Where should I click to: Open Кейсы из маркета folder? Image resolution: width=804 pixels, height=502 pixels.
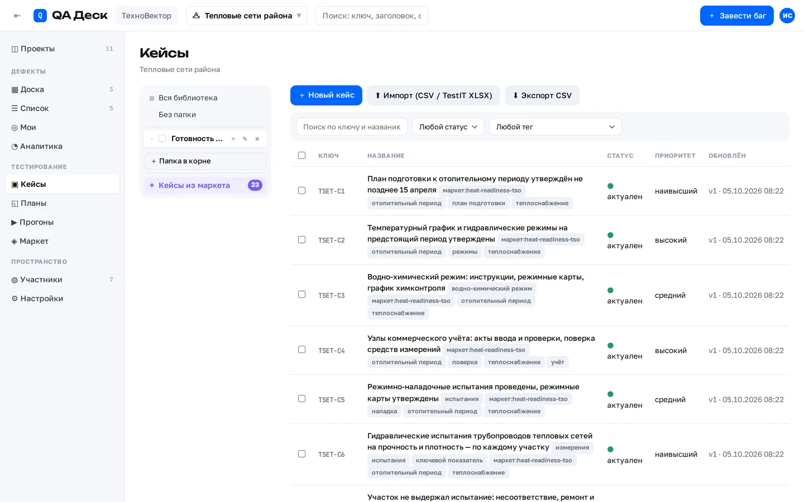(205, 185)
